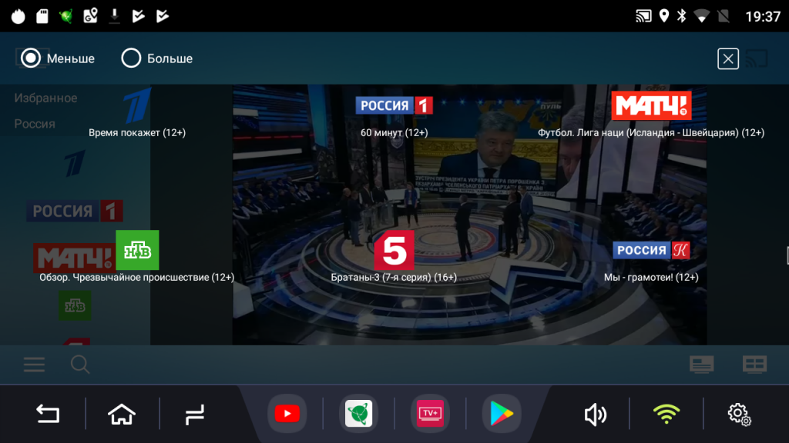Image resolution: width=789 pixels, height=443 pixels.
Task: Select the Больше radio option
Action: click(x=132, y=58)
